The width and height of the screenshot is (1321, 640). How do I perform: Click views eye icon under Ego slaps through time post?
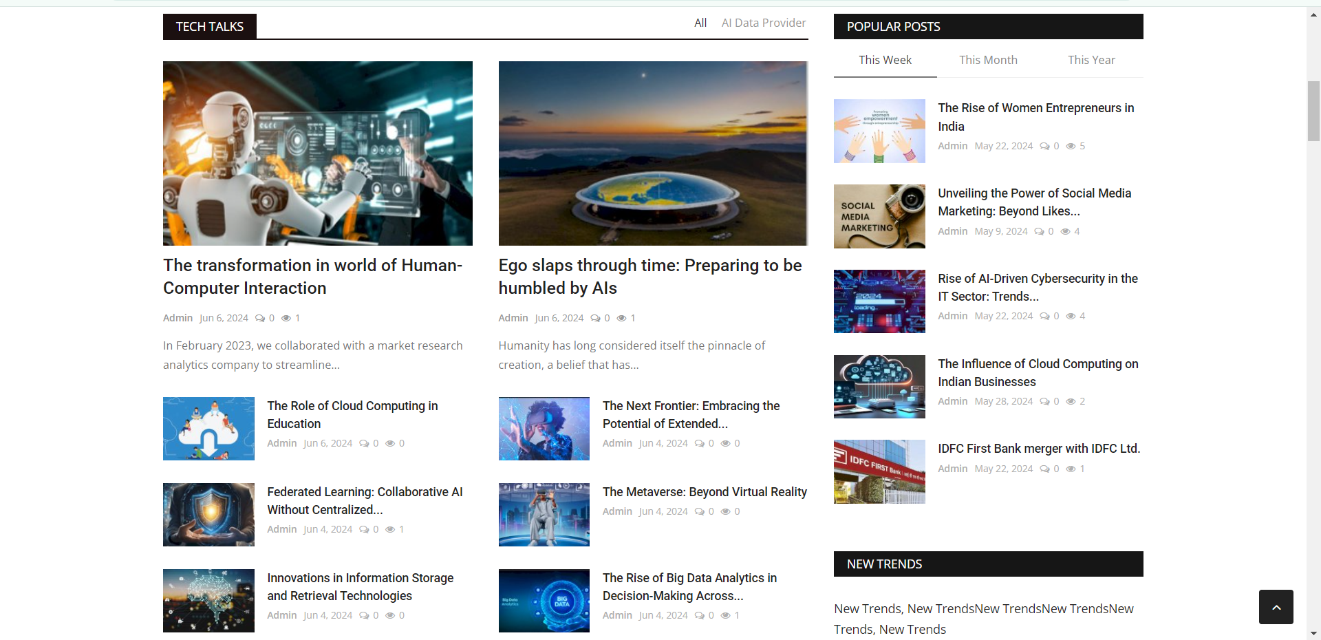click(x=622, y=318)
